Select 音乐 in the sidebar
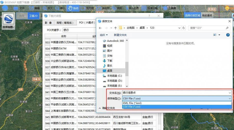 pyautogui.click(x=108, y=66)
